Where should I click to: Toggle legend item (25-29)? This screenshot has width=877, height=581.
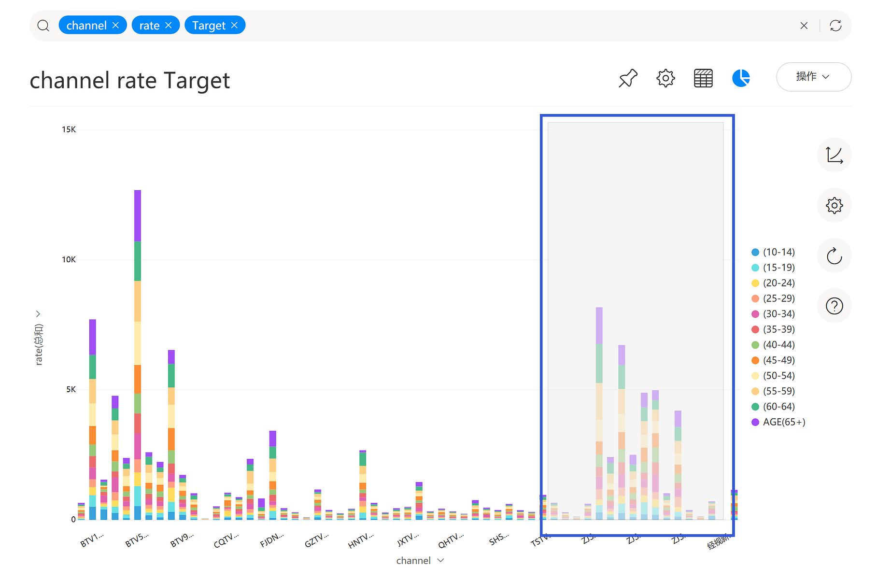(x=773, y=298)
